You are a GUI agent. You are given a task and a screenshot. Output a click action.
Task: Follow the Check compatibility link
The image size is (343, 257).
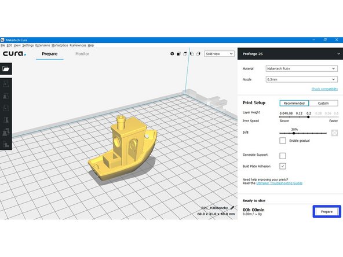point(324,89)
